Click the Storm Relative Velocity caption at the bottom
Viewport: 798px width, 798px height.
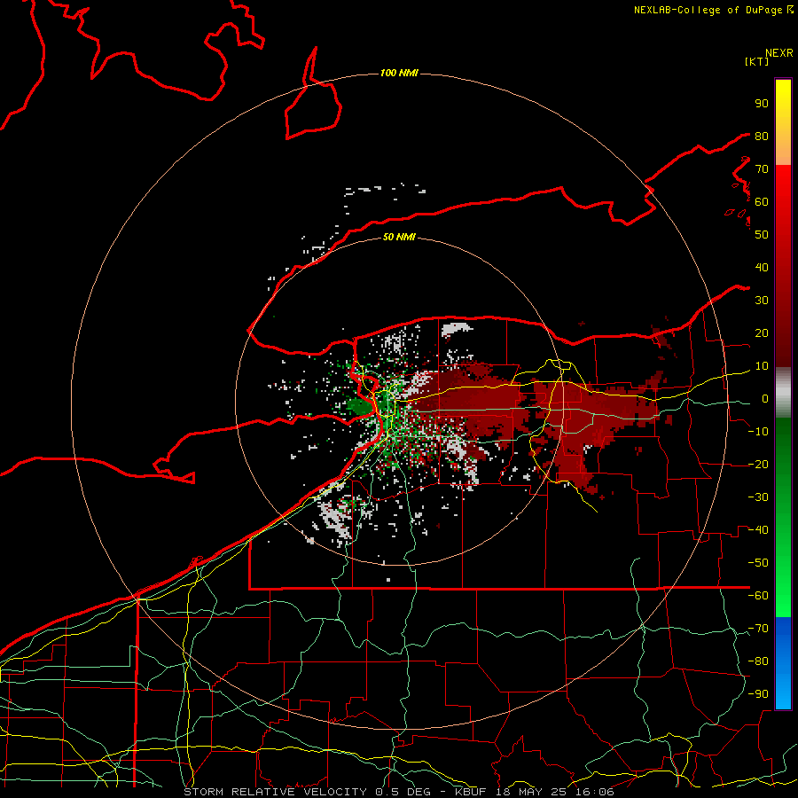point(398,792)
